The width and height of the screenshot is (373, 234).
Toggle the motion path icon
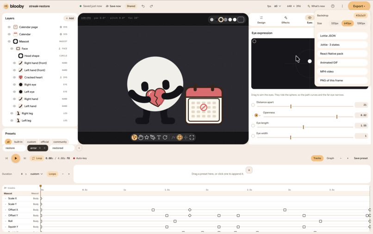[174, 137]
